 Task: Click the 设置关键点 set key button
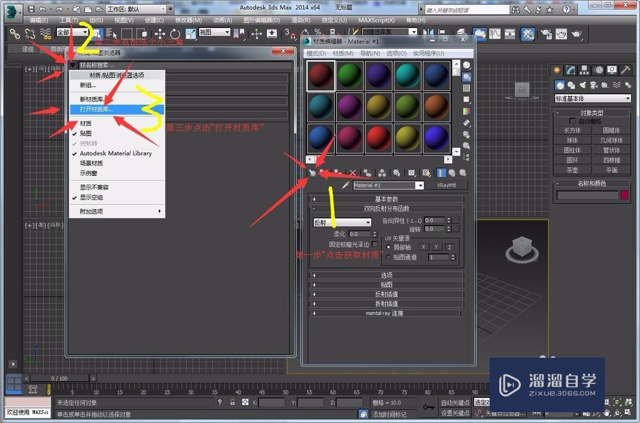coord(454,413)
